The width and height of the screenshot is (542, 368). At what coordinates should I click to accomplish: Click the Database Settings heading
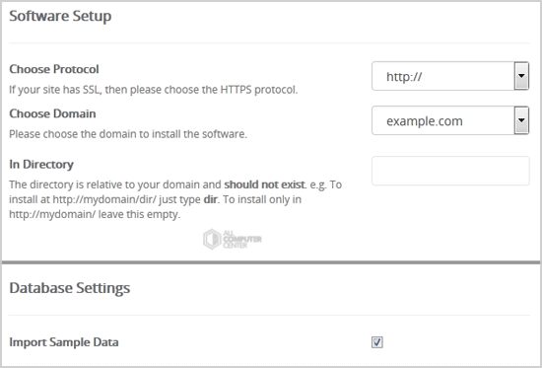pyautogui.click(x=70, y=288)
